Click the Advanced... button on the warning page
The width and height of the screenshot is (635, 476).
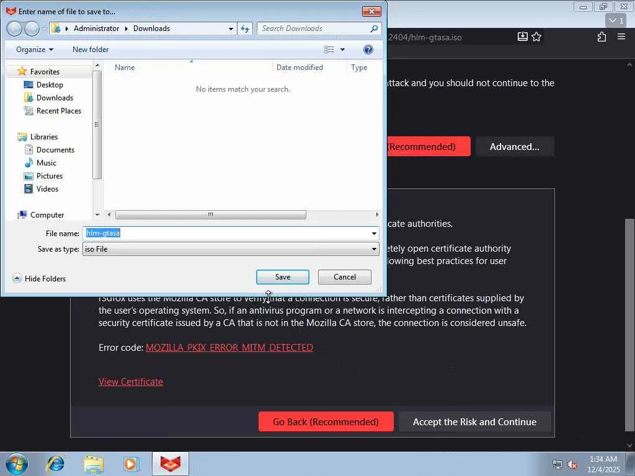515,146
